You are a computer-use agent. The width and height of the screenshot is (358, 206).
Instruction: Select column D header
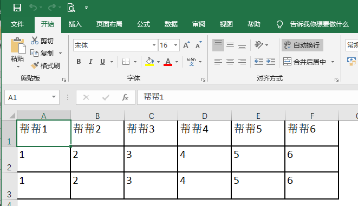(x=205, y=116)
